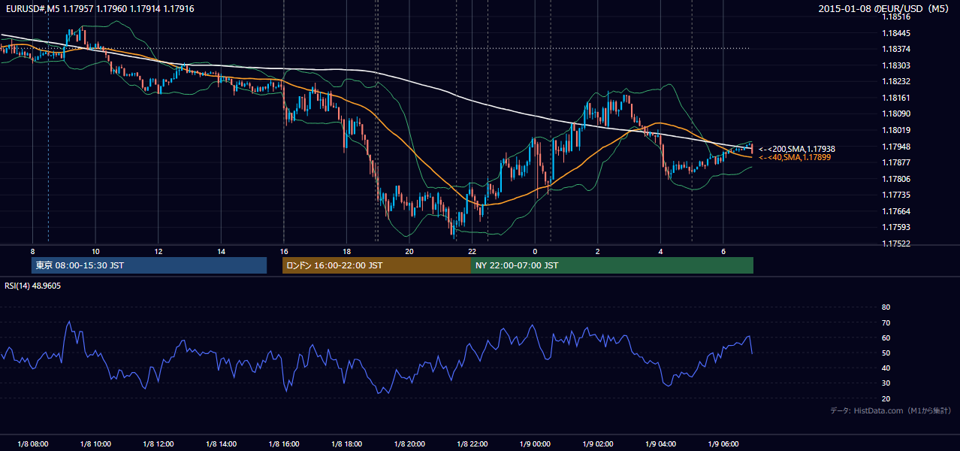Image resolution: width=960 pixels, height=451 pixels.
Task: Click hour label 12 under the price chart
Action: point(158,251)
